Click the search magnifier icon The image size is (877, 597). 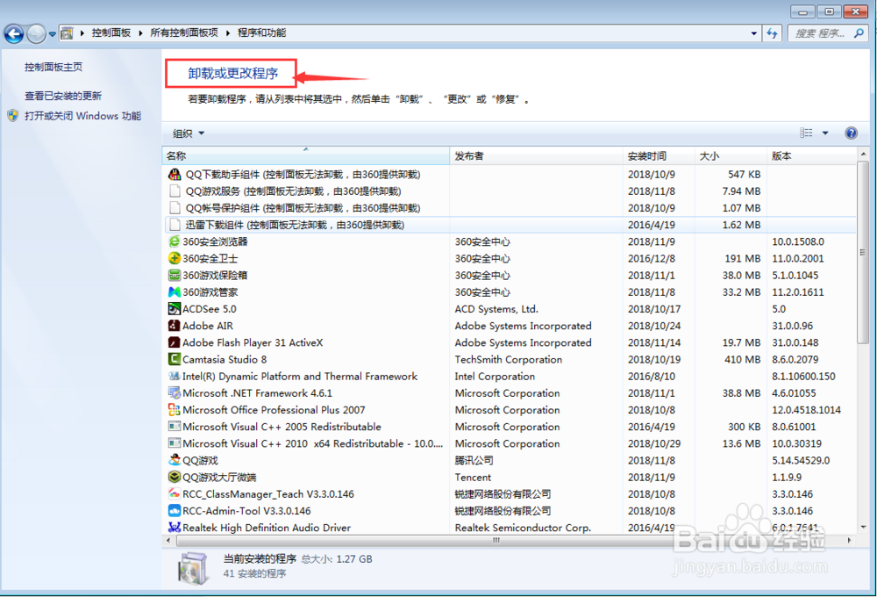click(859, 33)
